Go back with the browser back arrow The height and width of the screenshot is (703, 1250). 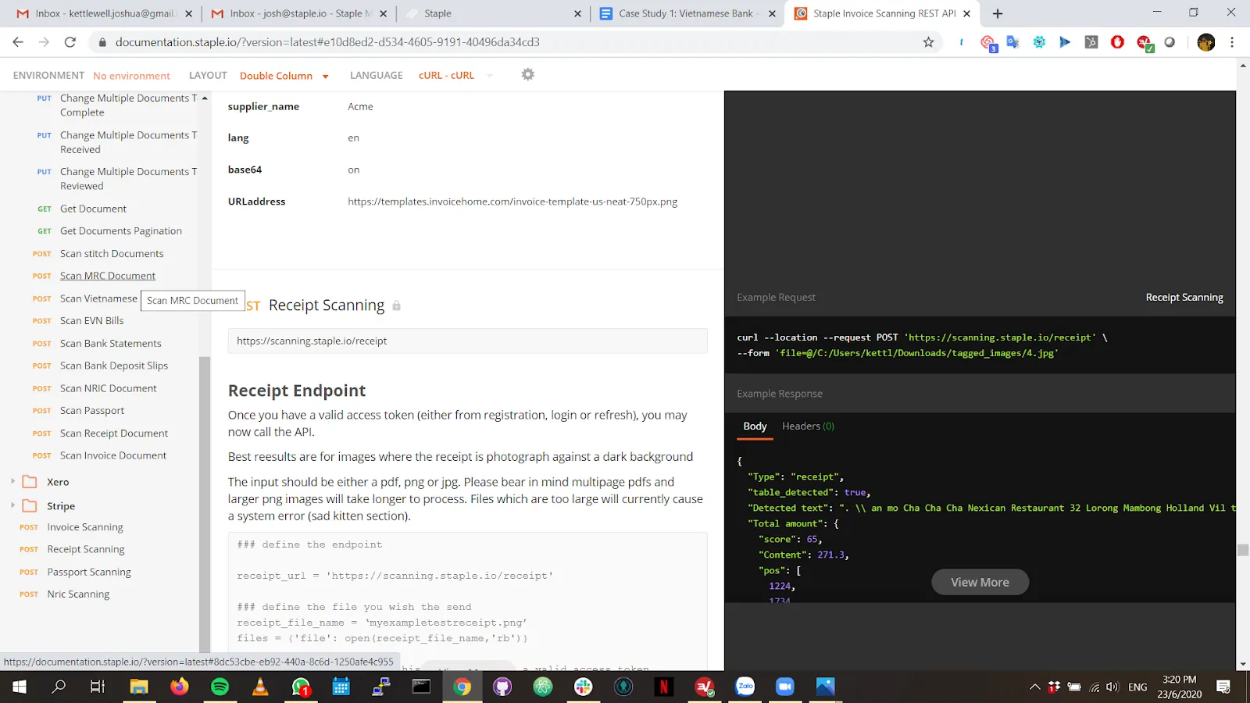click(18, 42)
